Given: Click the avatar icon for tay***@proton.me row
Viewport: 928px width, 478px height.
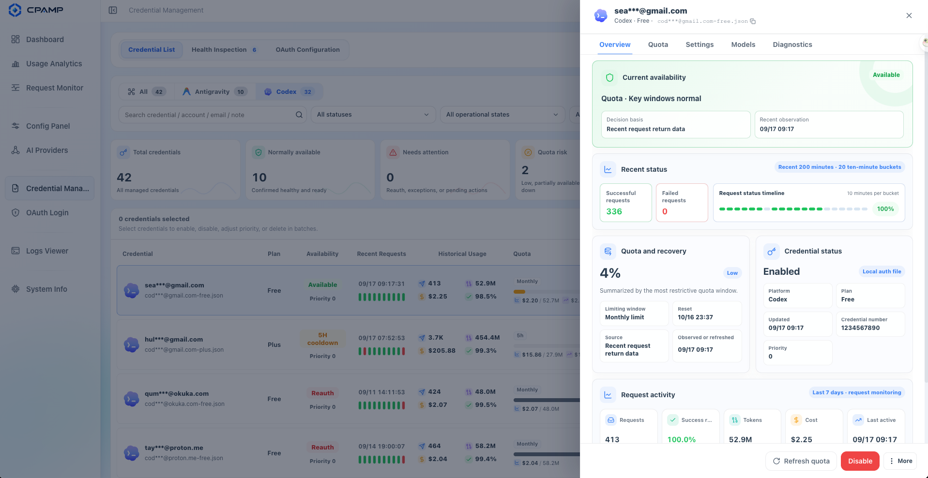Looking at the screenshot, I should (131, 453).
